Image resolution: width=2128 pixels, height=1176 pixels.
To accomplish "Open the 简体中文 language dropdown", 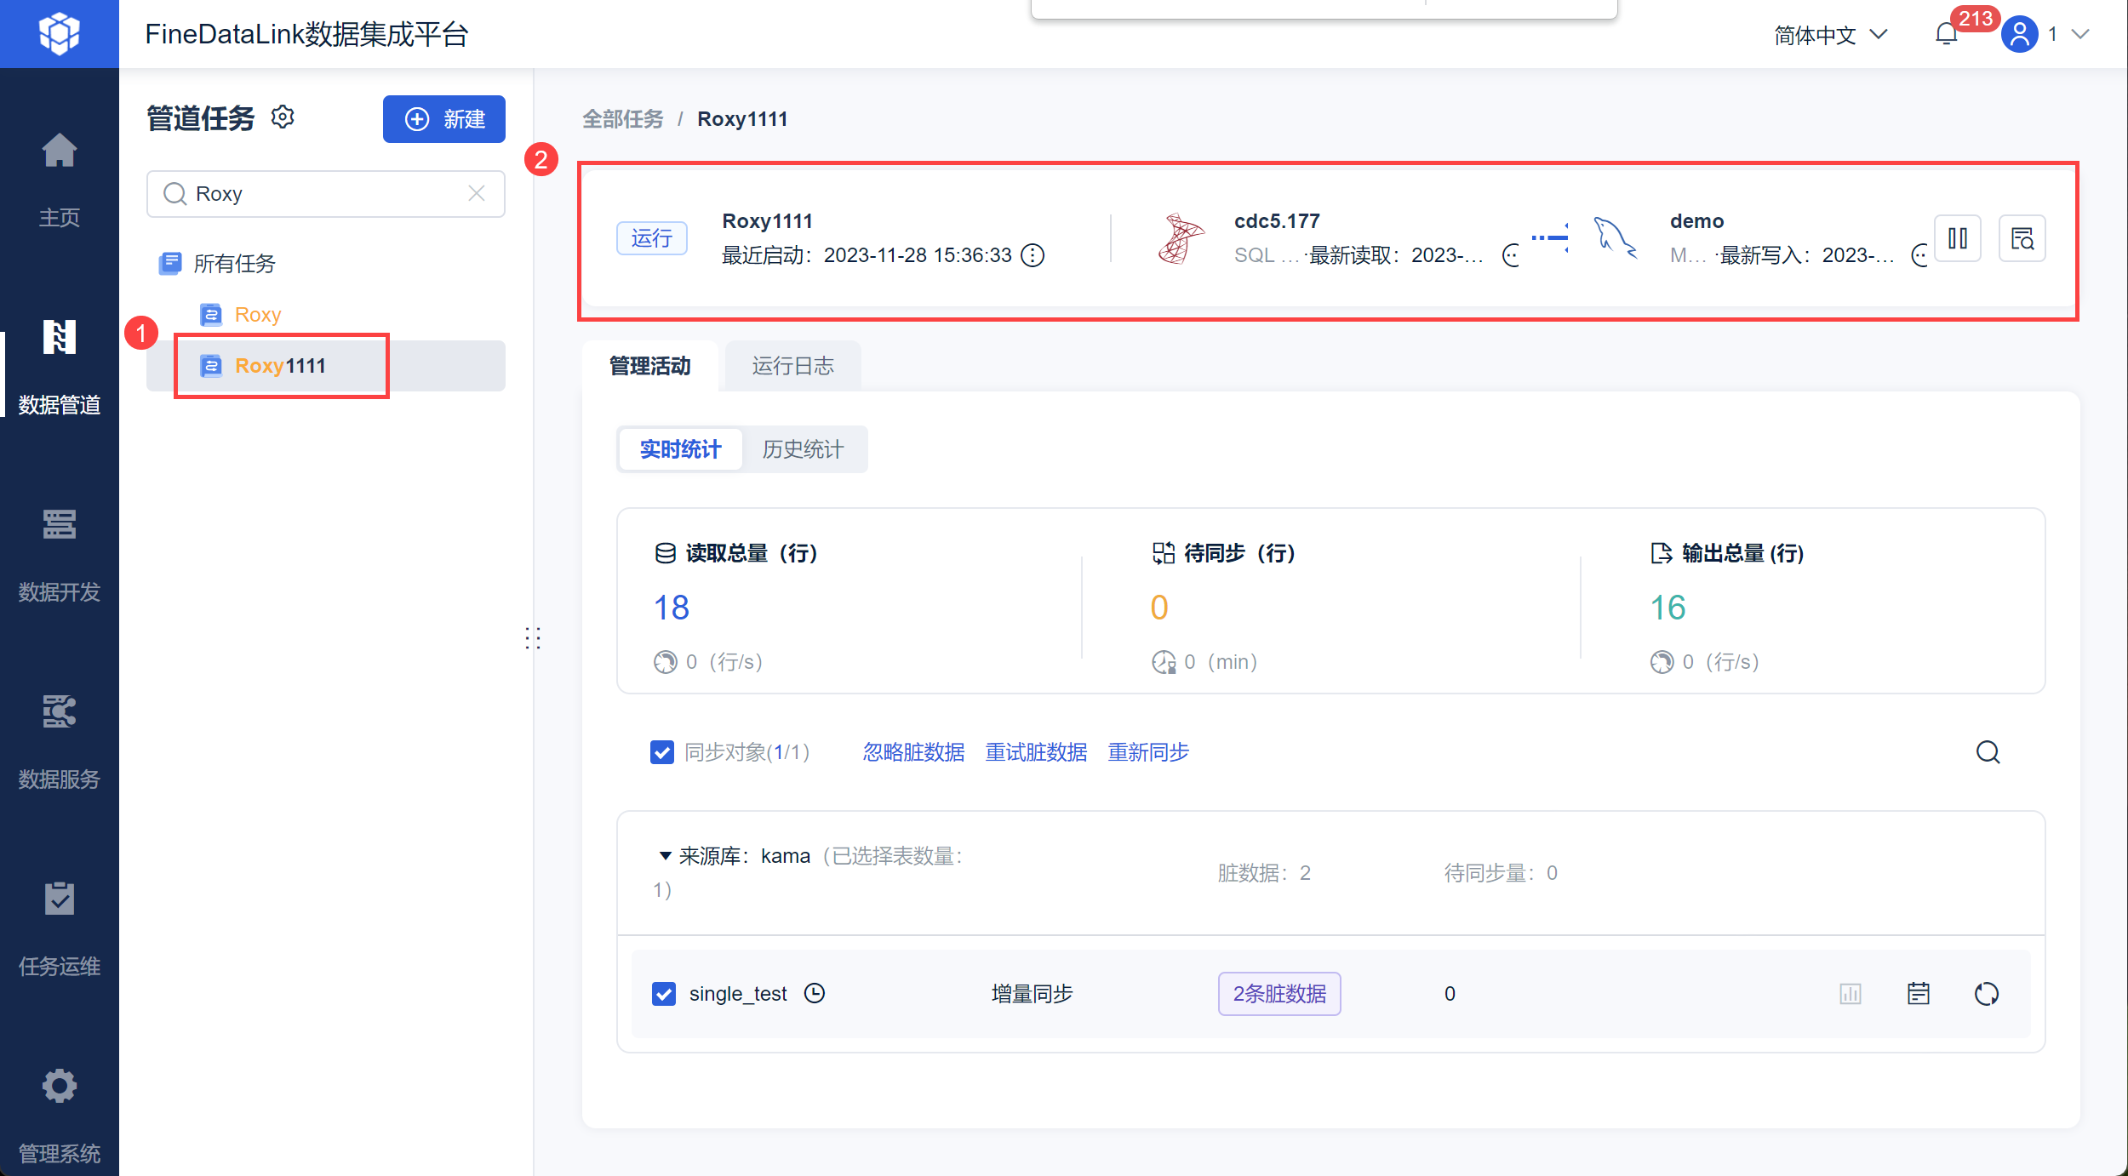I will [x=1830, y=35].
